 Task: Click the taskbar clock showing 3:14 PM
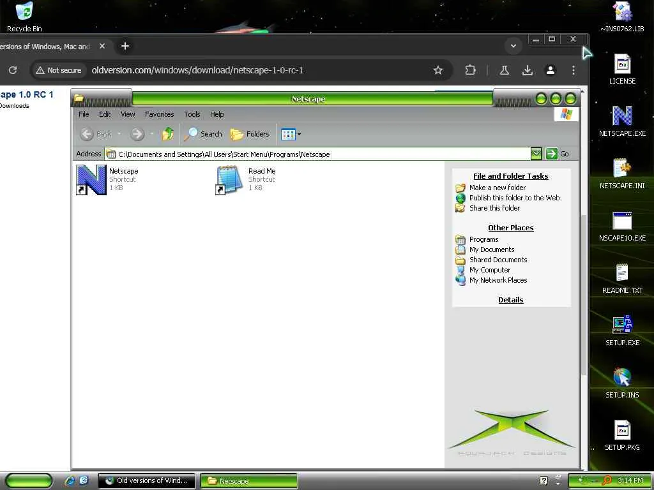630,480
